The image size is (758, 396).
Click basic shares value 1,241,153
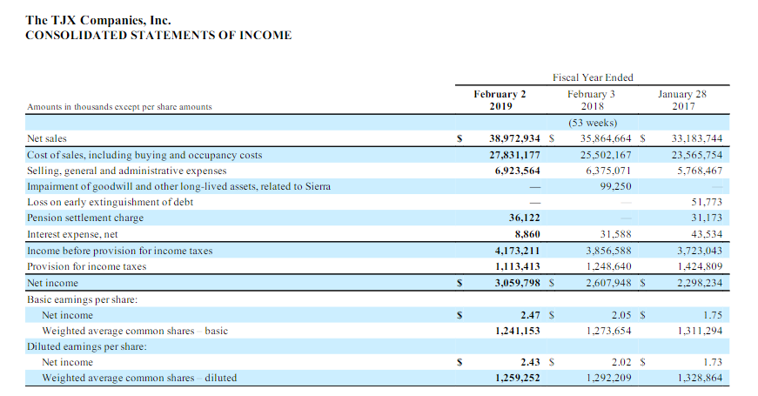[517, 332]
